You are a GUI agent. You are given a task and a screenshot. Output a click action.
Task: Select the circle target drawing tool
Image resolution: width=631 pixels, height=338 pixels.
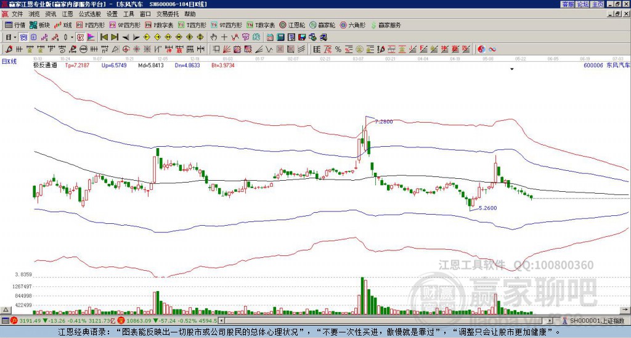click(126, 49)
